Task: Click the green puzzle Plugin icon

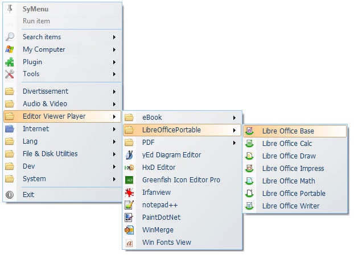Action: tap(10, 62)
